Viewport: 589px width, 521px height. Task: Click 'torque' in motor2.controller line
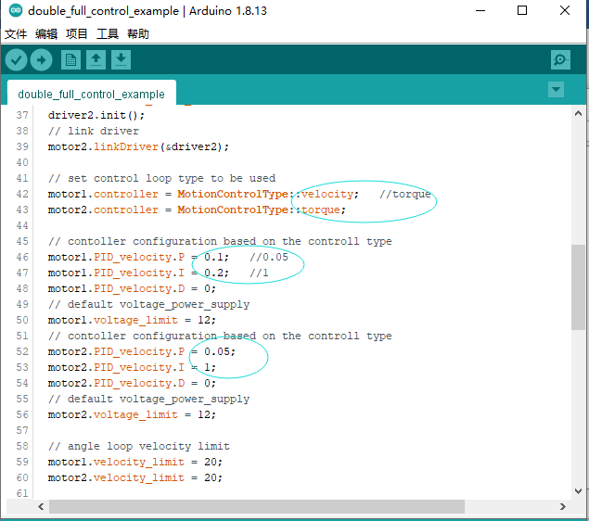pyautogui.click(x=320, y=210)
